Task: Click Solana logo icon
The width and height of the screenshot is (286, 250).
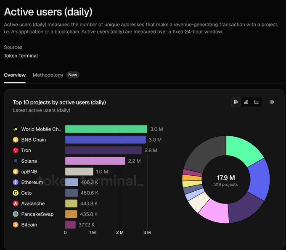Action: 16,161
